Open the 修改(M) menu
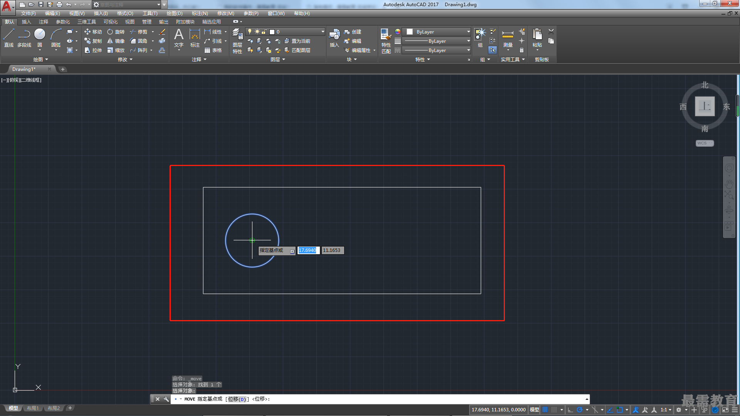Image resolution: width=740 pixels, height=416 pixels. coord(225,13)
